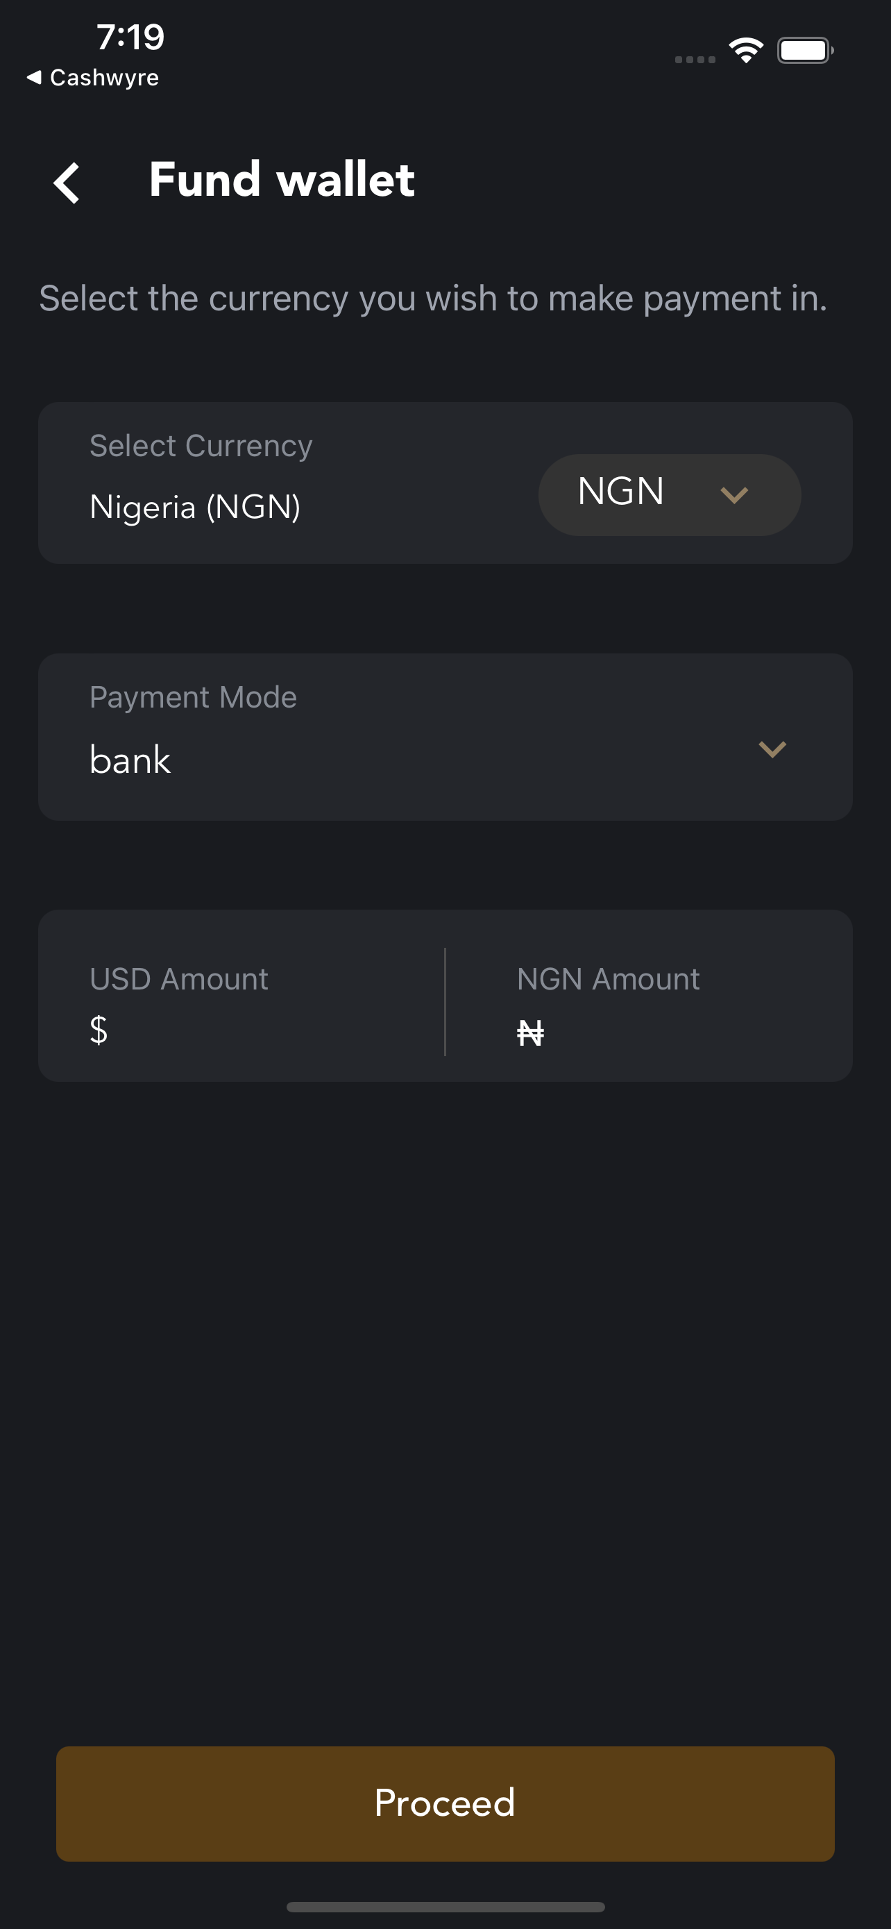The width and height of the screenshot is (891, 1929).
Task: Tap the home indicator bar
Action: tap(445, 1907)
